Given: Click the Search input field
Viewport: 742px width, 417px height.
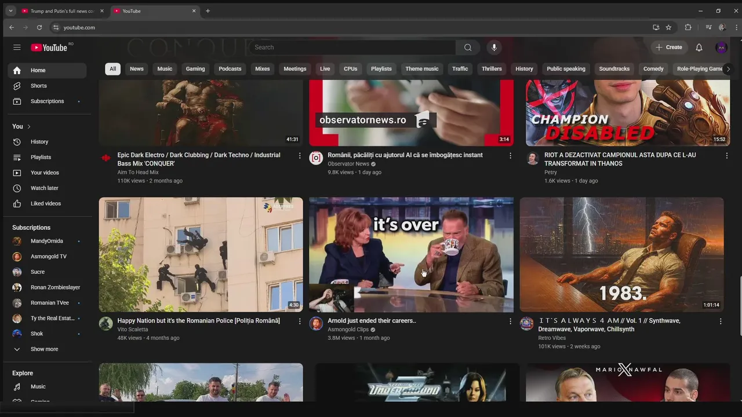Looking at the screenshot, I should pos(352,47).
